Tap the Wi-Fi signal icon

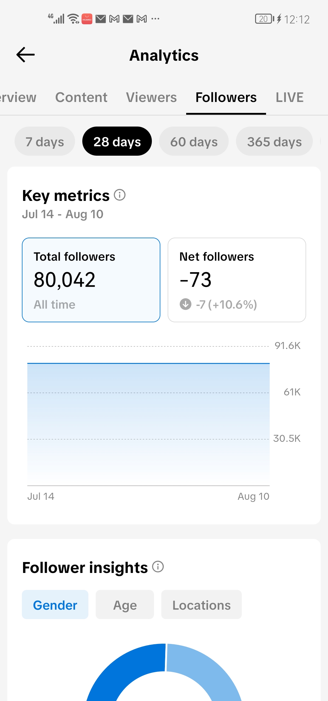(x=73, y=19)
